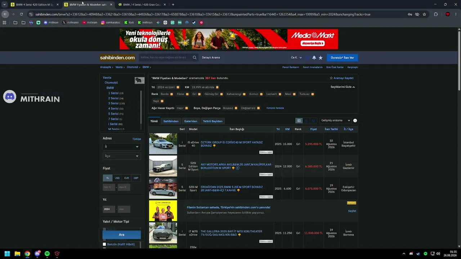The image size is (461, 259).
Task: Click the 3 Serisi category
Action: point(113,103)
